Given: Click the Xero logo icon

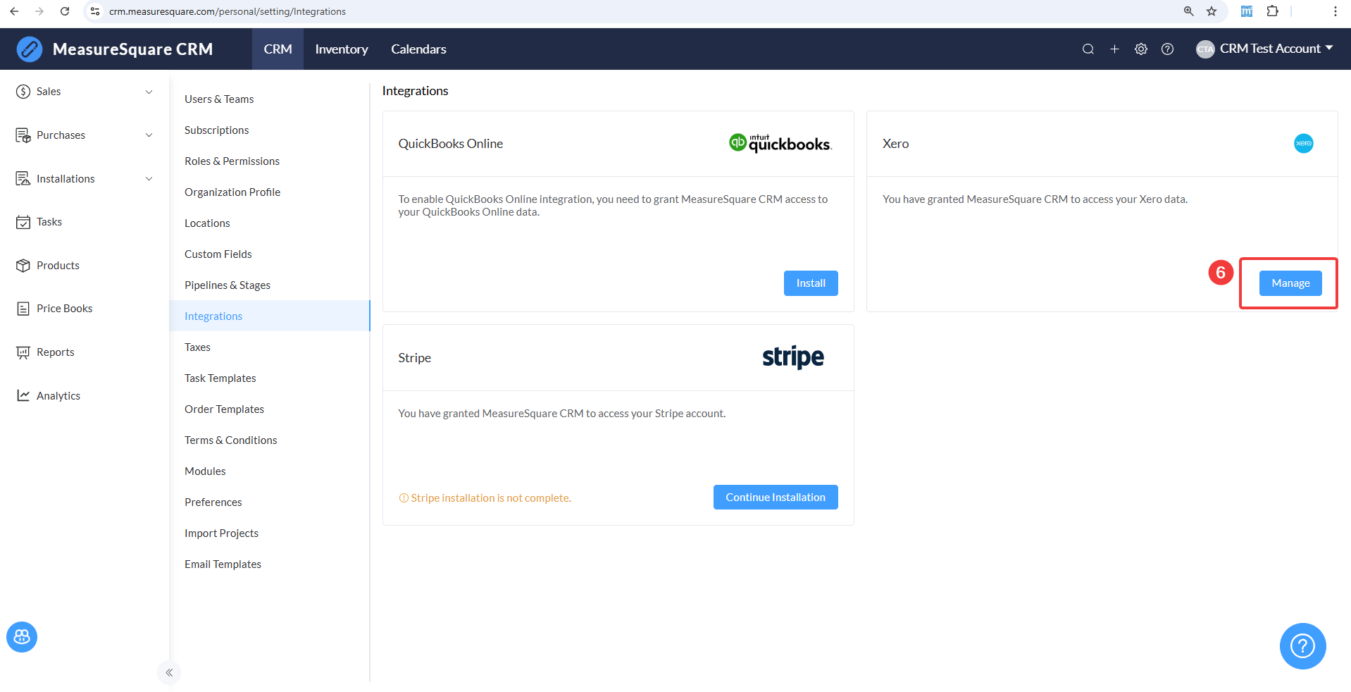Looking at the screenshot, I should tap(1304, 143).
